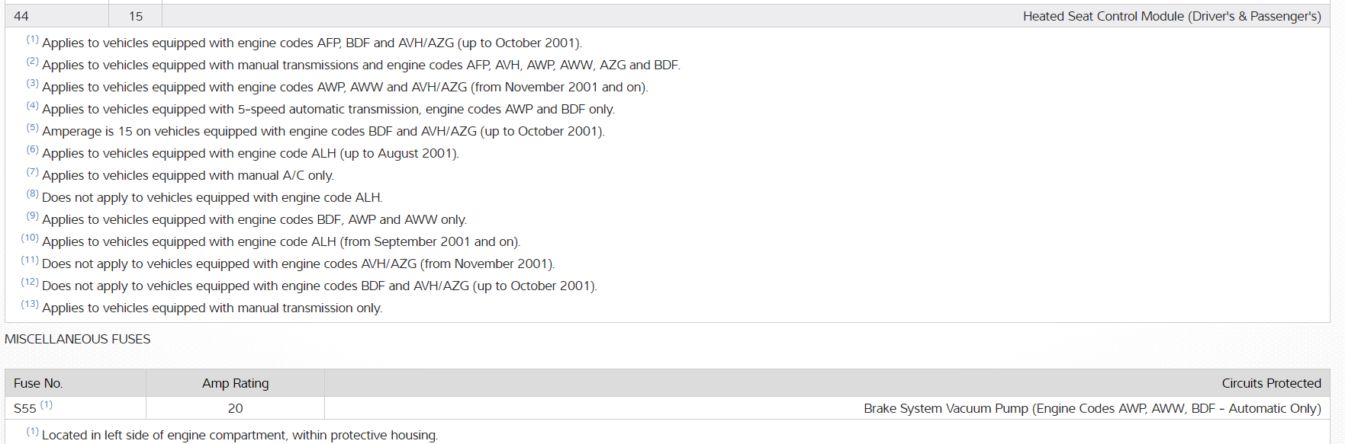
Task: Click footnote 1 about AFP, BDF engine codes
Action: click(311, 43)
